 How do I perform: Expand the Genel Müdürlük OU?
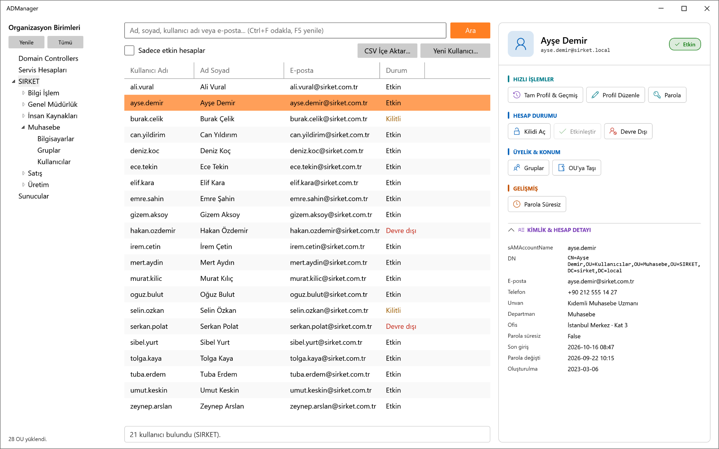(x=24, y=104)
